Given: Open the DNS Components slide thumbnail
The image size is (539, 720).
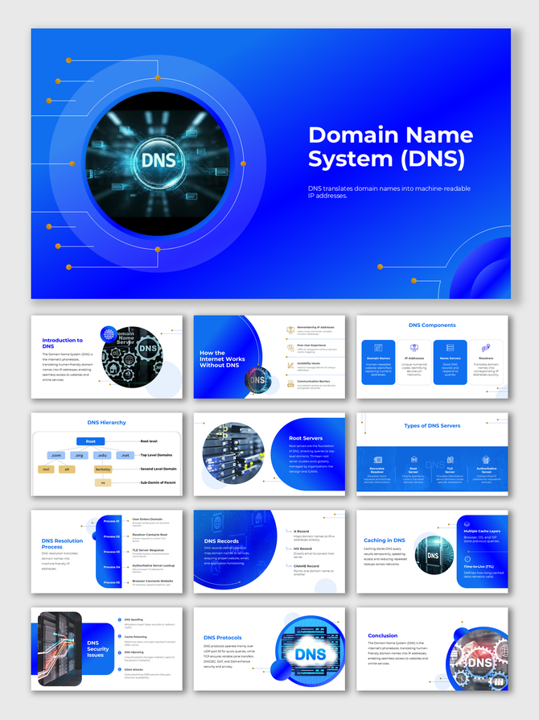Looking at the screenshot, I should point(432,357).
